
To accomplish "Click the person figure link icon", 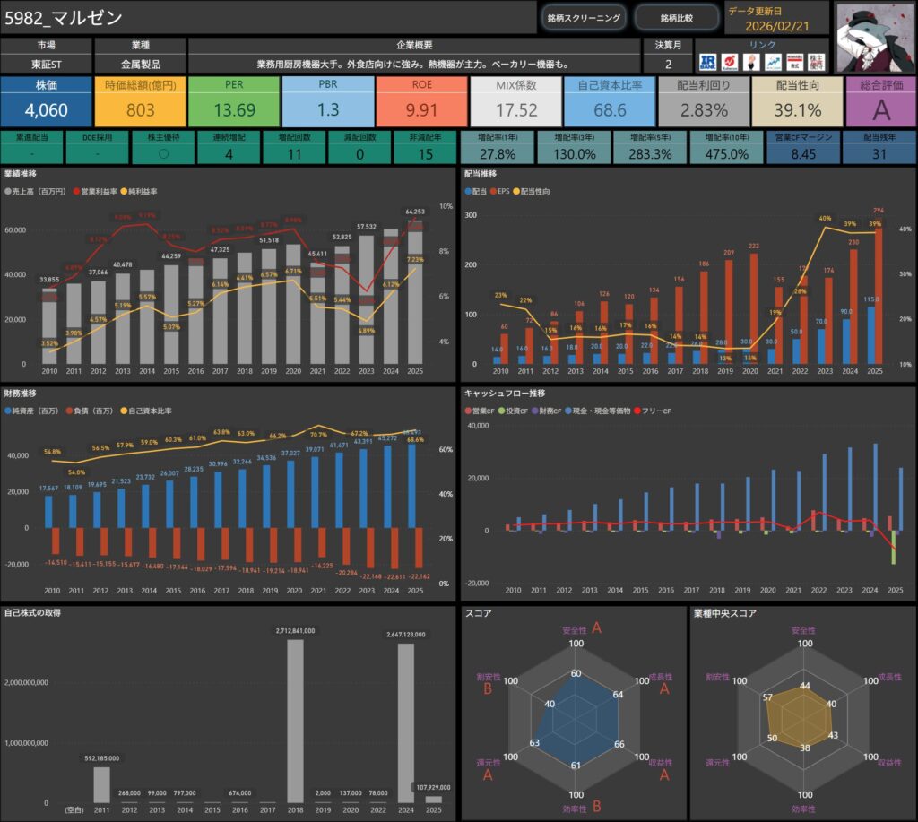I will pos(751,62).
